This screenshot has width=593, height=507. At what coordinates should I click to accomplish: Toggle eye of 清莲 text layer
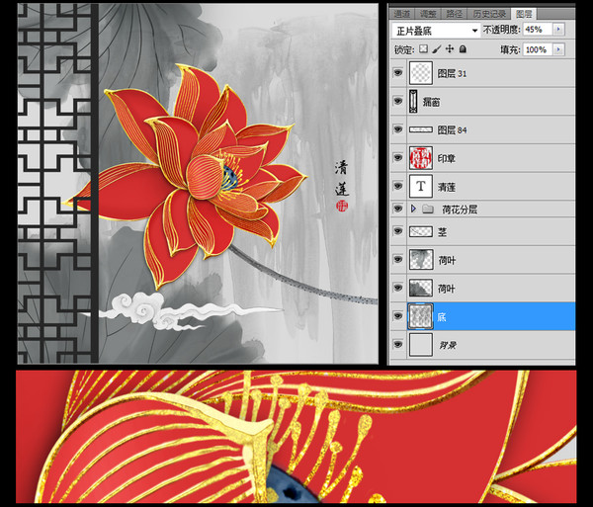pyautogui.click(x=398, y=186)
